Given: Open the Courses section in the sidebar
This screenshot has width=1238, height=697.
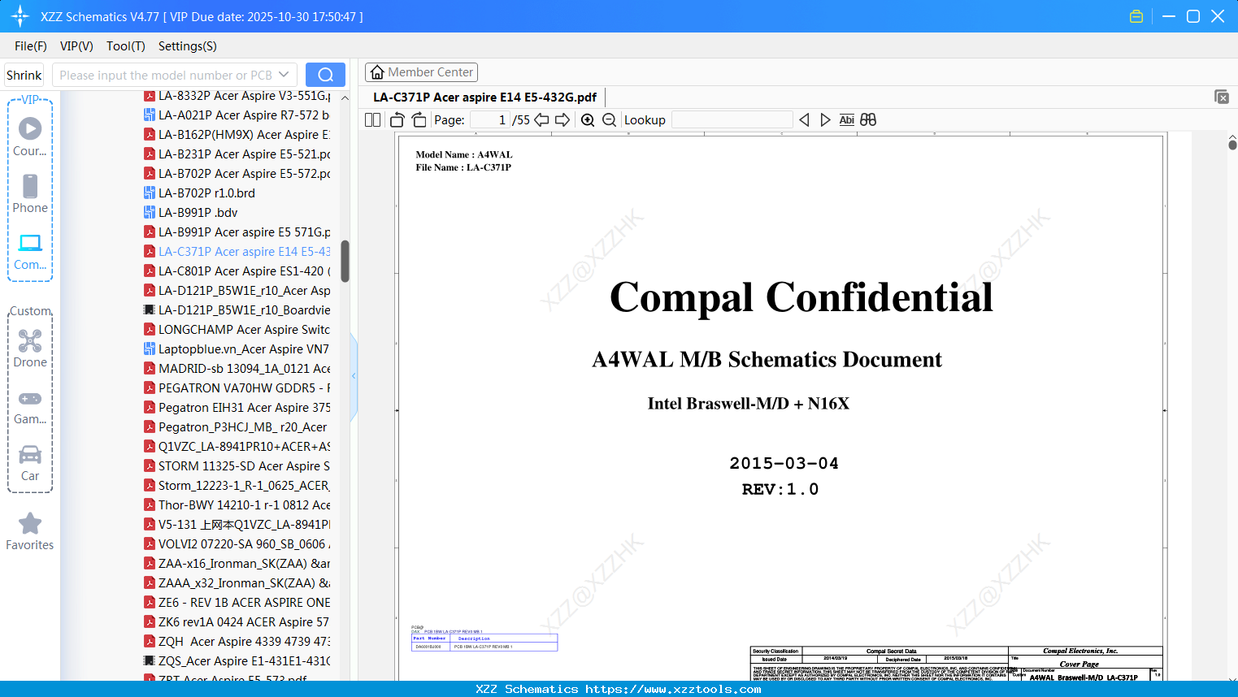Looking at the screenshot, I should [30, 136].
